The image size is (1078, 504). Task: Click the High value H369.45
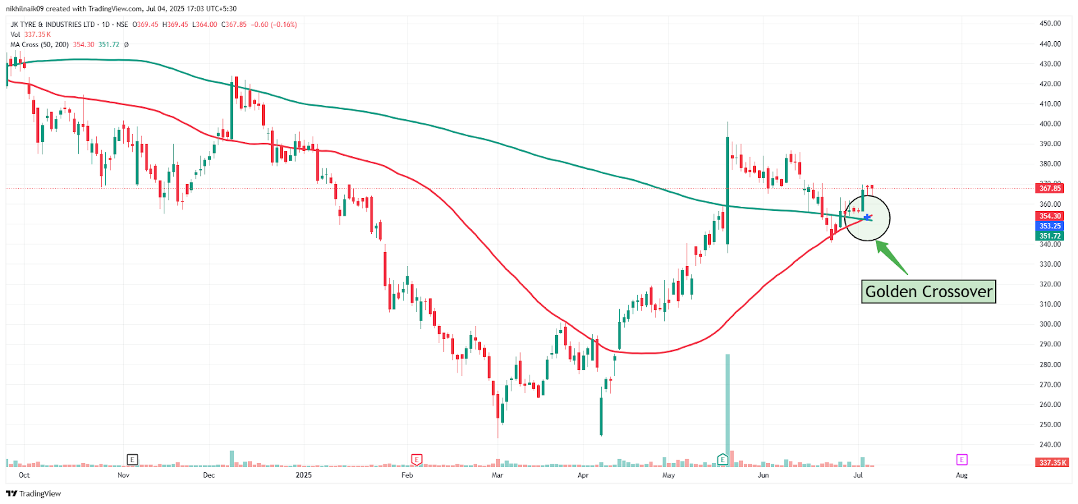coord(175,24)
